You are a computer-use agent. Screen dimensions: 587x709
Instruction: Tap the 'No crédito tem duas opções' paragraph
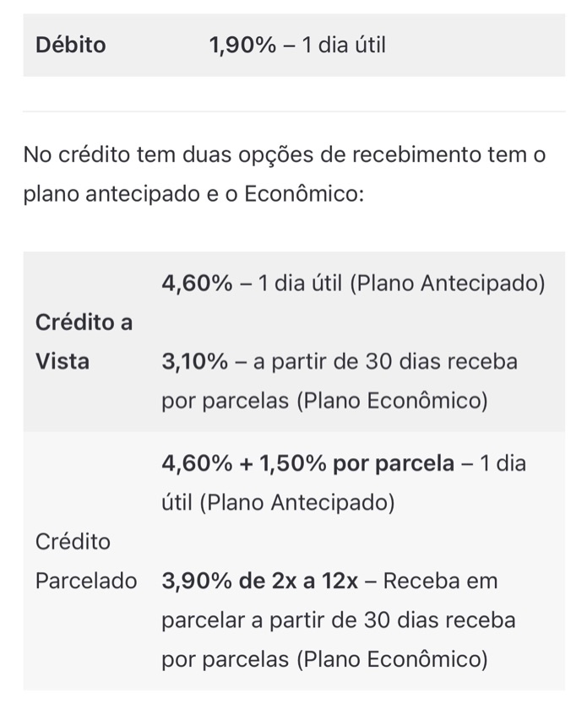point(285,174)
